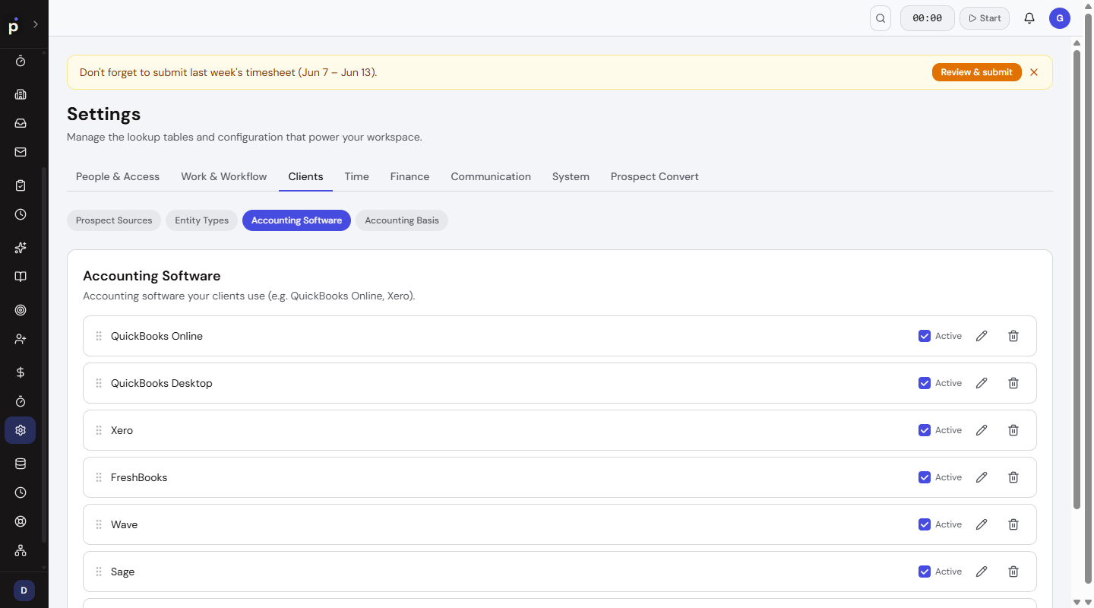1094x608 pixels.
Task: Switch to the Communication tab
Action: coord(491,176)
